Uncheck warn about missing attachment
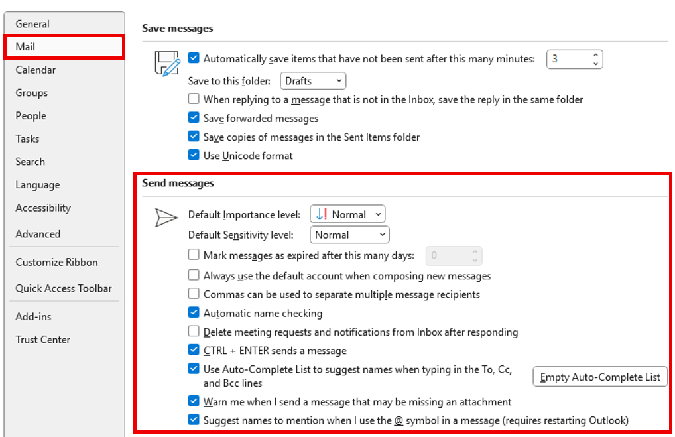 [194, 401]
